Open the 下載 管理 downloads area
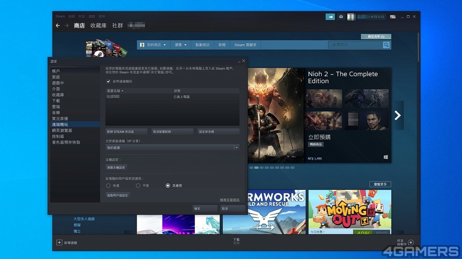462x259 pixels. click(236, 241)
